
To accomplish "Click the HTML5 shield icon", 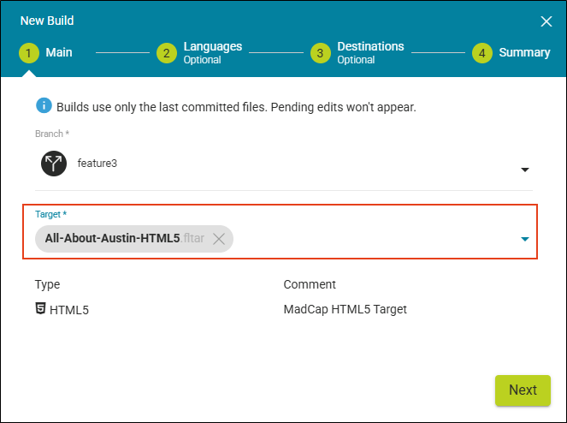I will 41,309.
